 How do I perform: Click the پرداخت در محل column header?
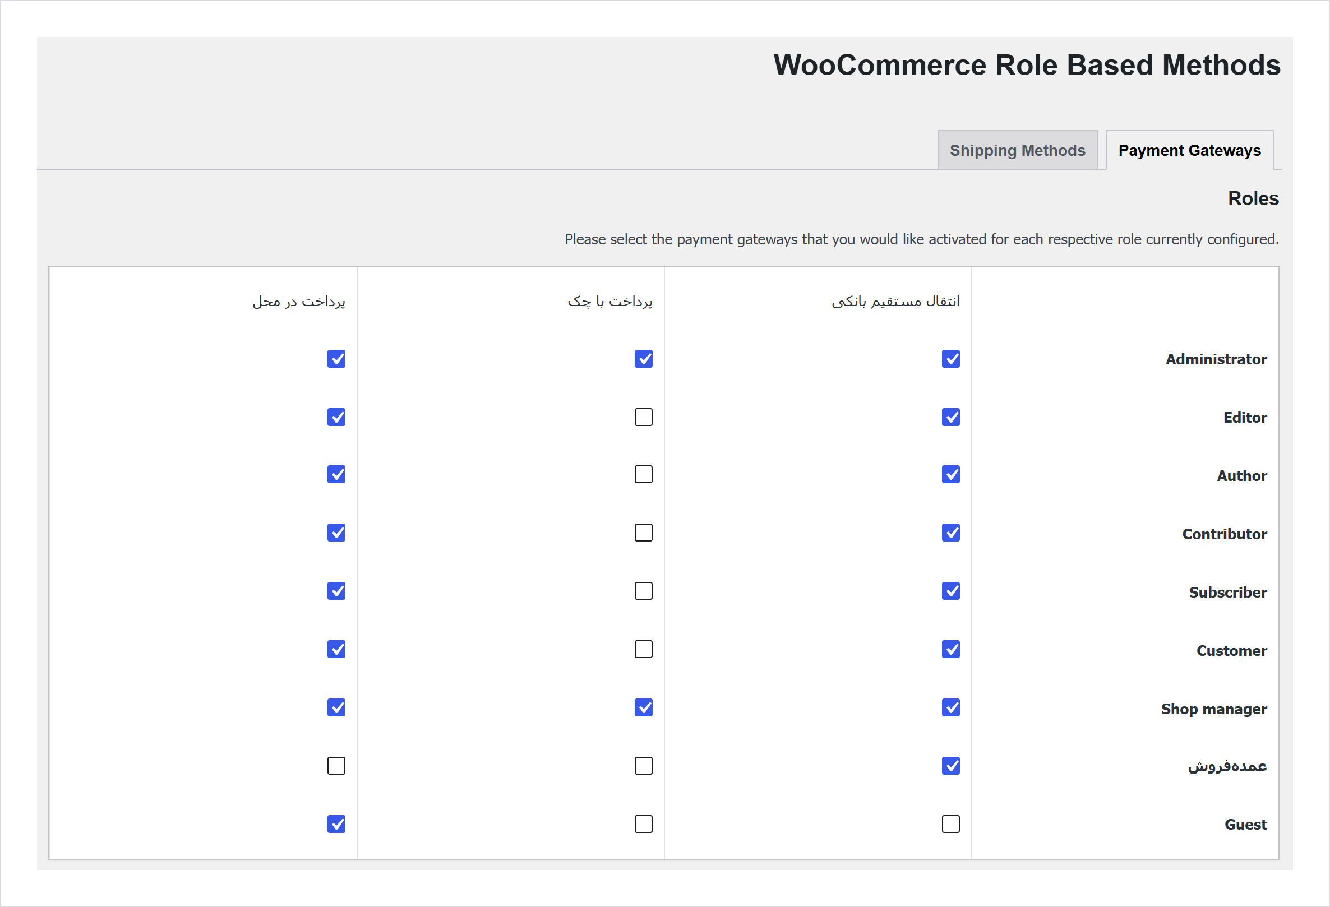point(299,301)
